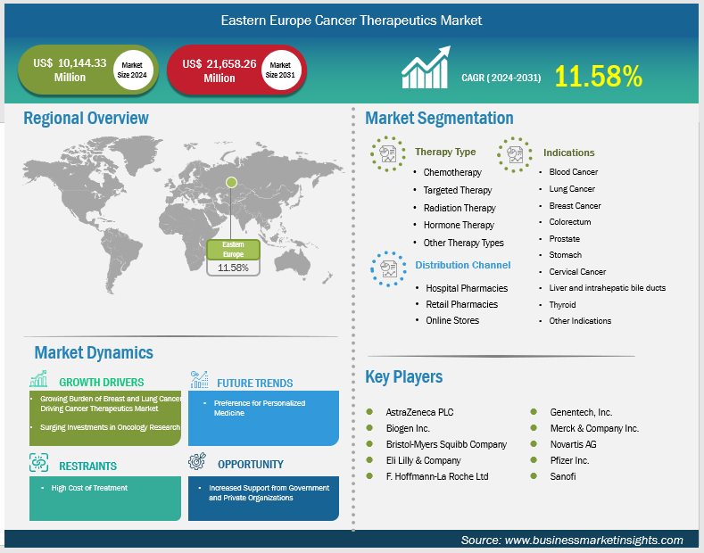The width and height of the screenshot is (704, 553).
Task: Click the Market Segmentation heading
Action: coord(439,118)
